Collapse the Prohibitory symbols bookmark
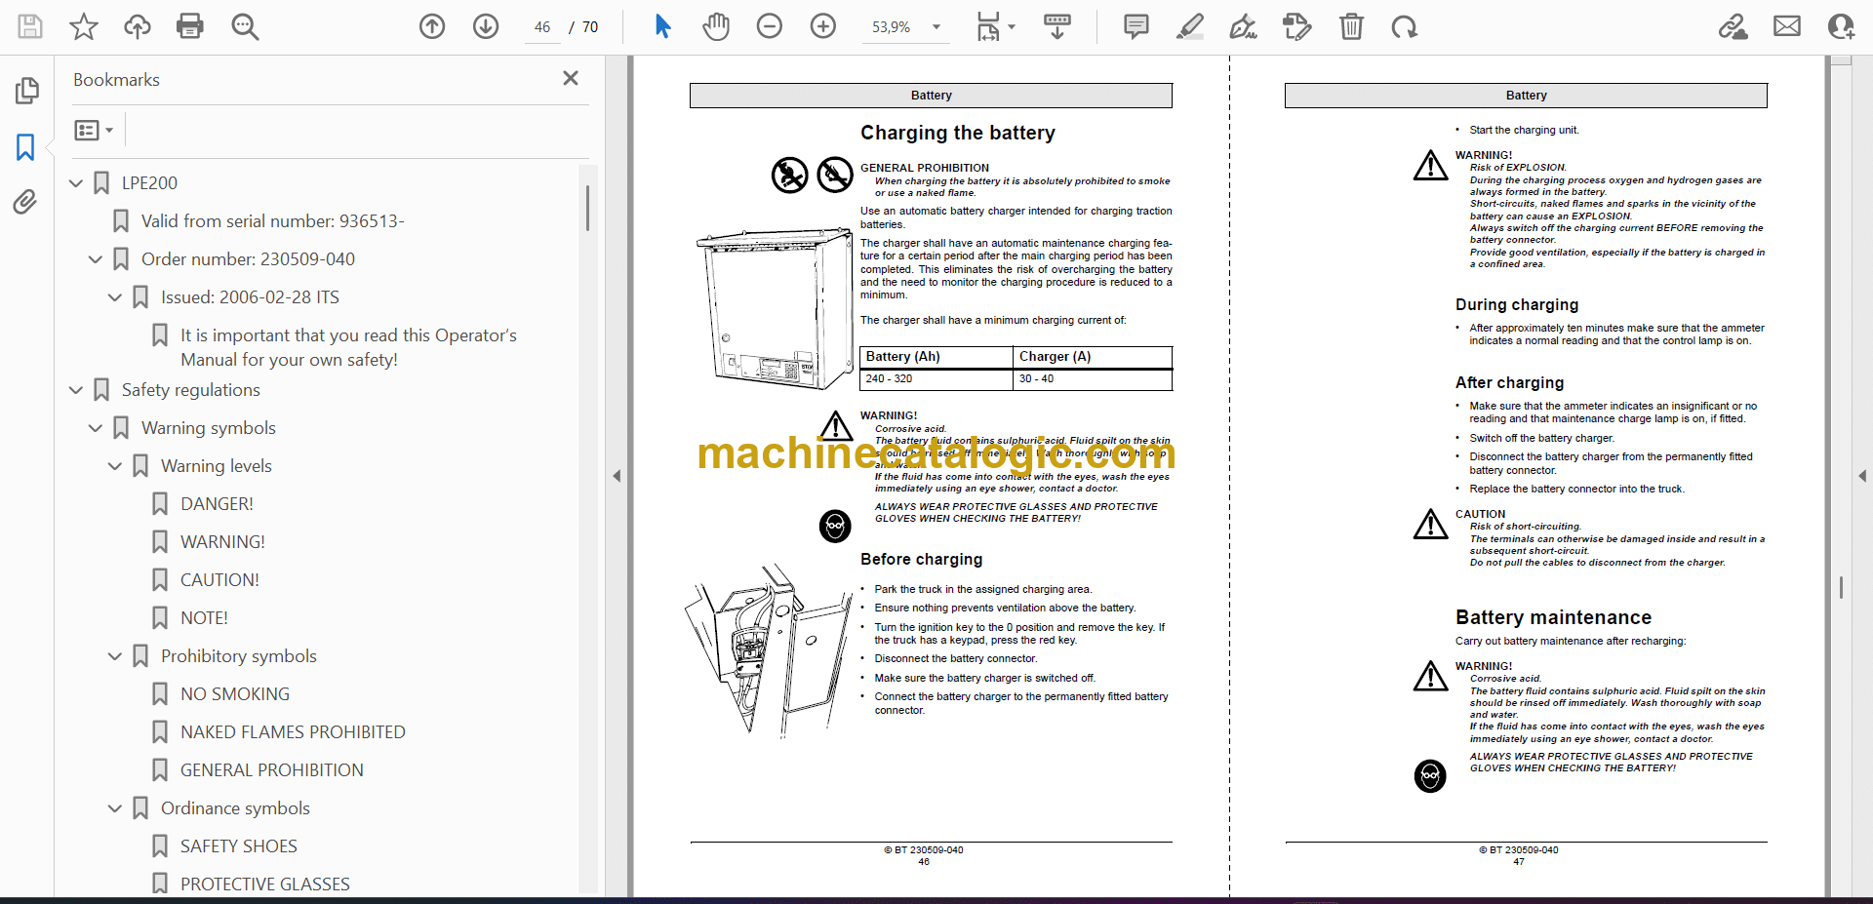Screen dimensions: 1873x904 [x=115, y=656]
